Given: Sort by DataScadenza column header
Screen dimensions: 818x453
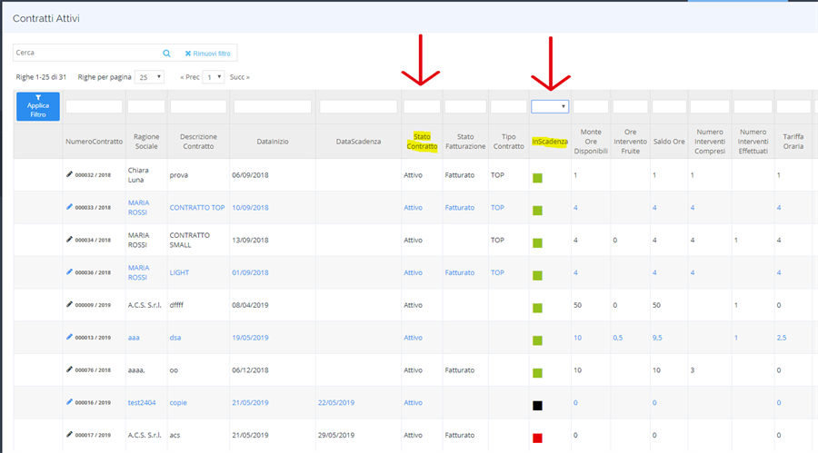Looking at the screenshot, I should (358, 142).
